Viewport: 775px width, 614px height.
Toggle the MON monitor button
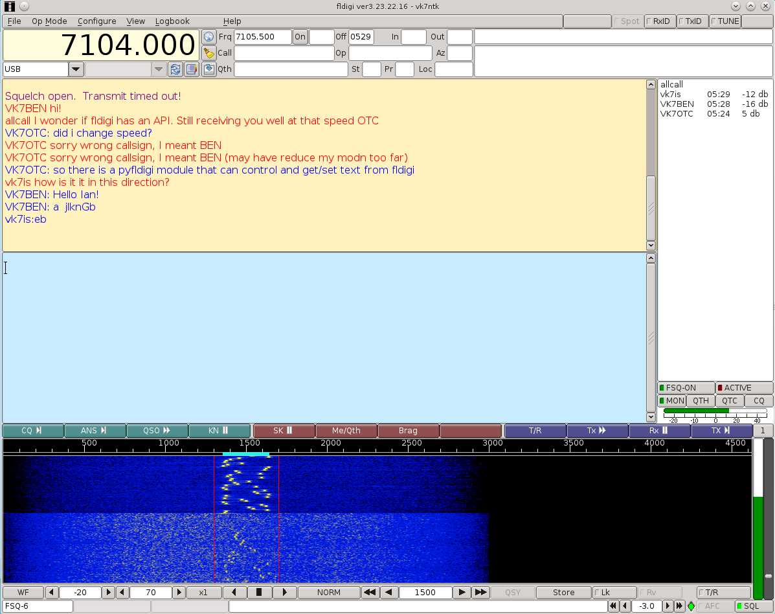tap(671, 401)
